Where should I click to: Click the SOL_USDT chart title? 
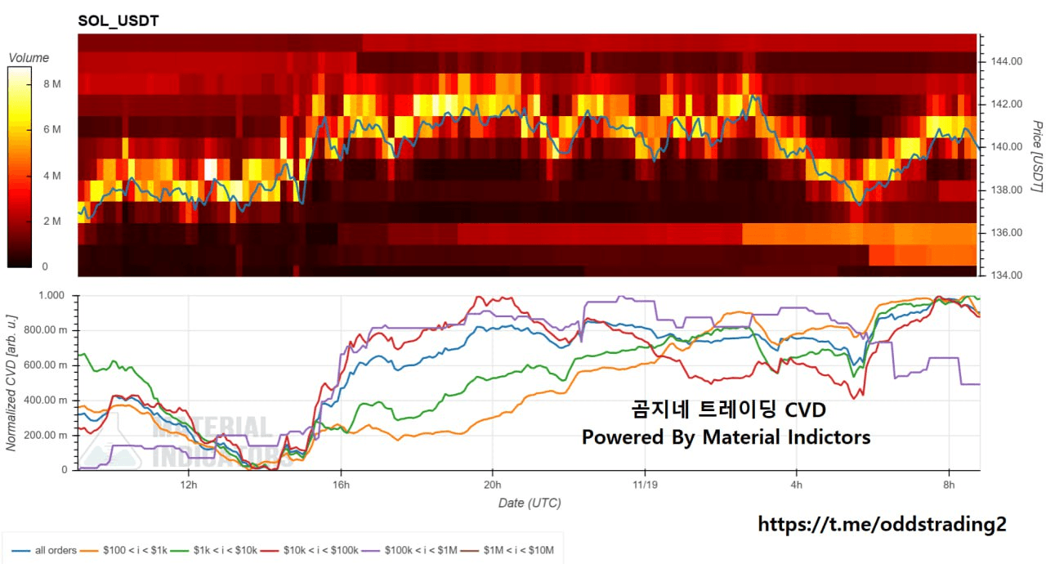118,20
